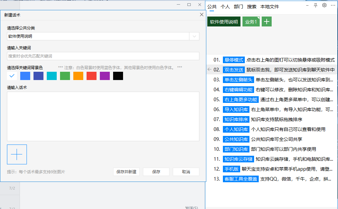Close the 新建话术 dialog

click(202, 15)
